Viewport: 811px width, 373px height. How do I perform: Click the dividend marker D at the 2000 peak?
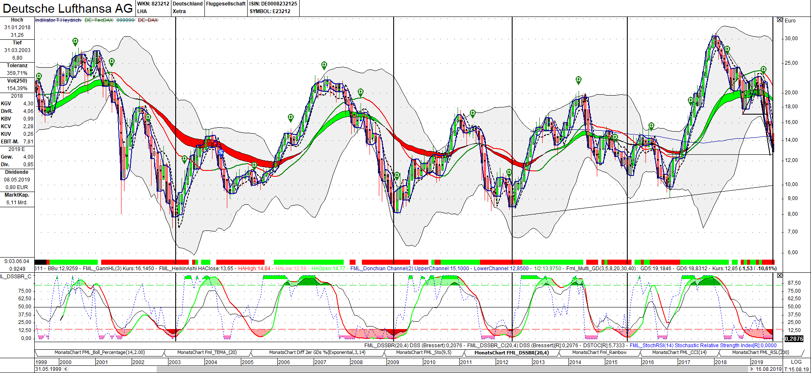(x=75, y=41)
